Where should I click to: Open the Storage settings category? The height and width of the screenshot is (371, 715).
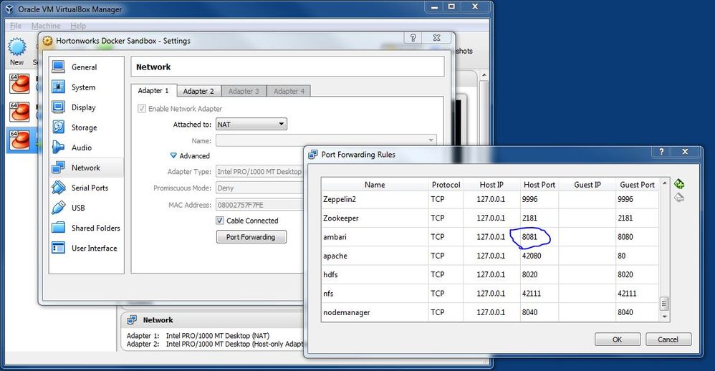pyautogui.click(x=86, y=127)
